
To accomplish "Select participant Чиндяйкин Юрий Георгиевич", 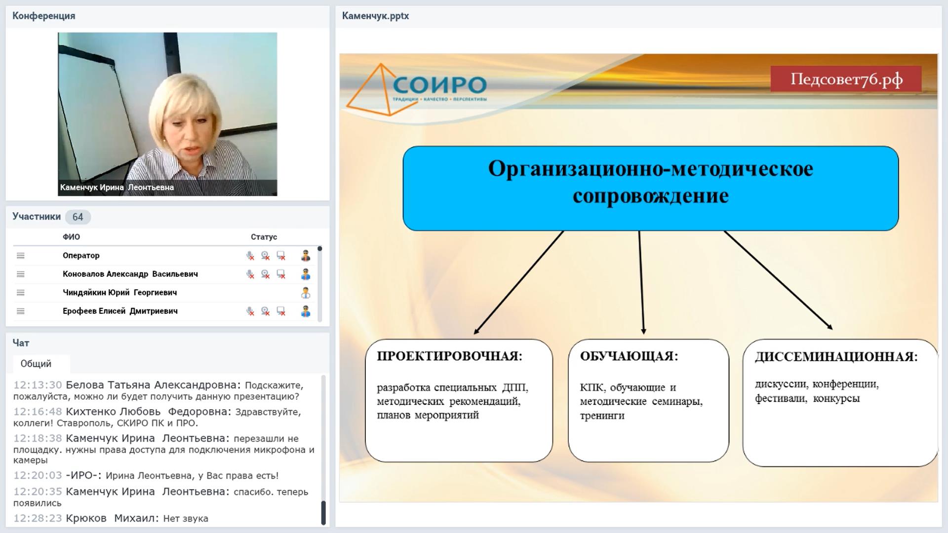I will 120,293.
